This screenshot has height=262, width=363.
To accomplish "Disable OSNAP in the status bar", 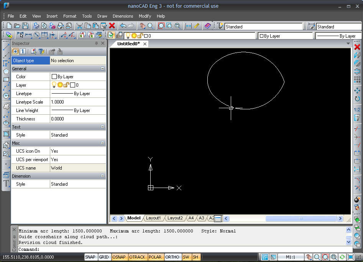I will click(119, 257).
